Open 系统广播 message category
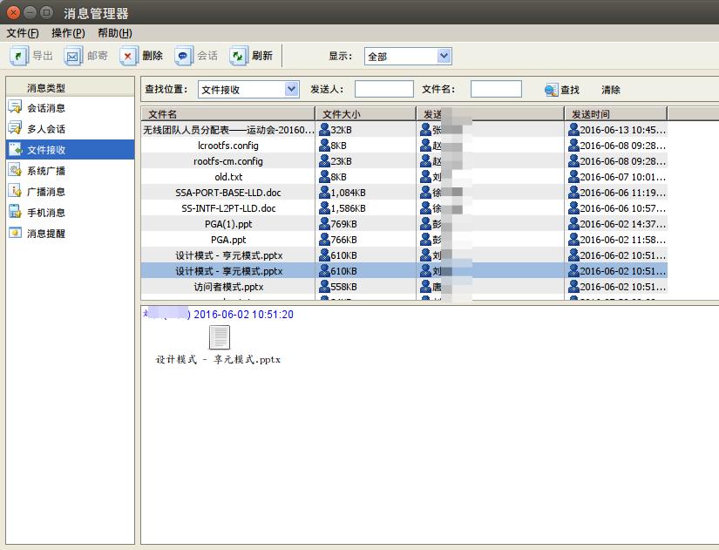This screenshot has height=550, width=719. [45, 171]
